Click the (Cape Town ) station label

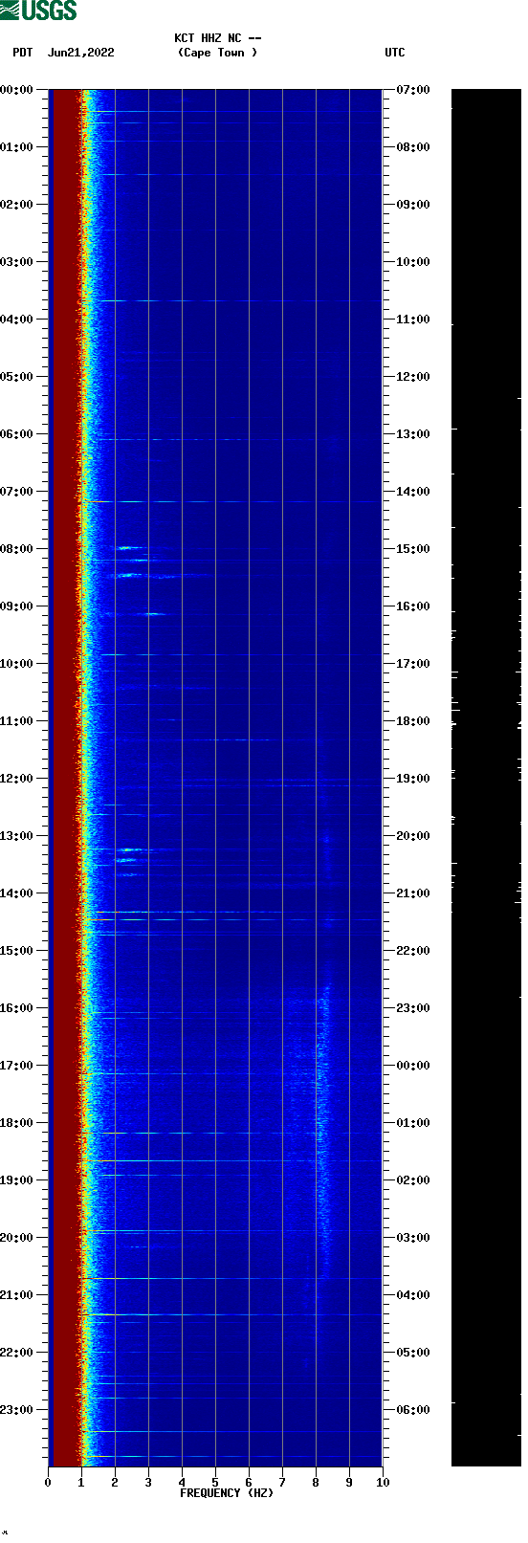click(x=217, y=53)
